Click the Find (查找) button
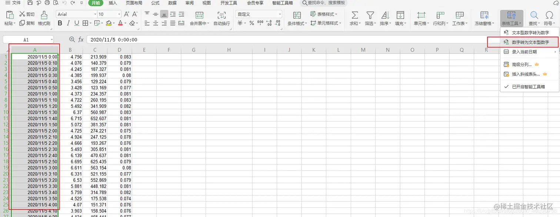The width and height of the screenshot is (560, 217). pos(534,18)
